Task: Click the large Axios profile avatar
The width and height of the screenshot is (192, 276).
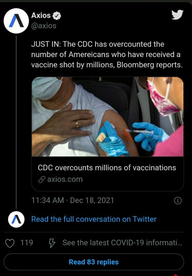Action: pos(16,21)
